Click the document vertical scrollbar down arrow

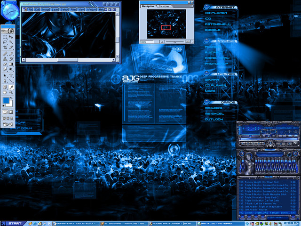[117, 56]
